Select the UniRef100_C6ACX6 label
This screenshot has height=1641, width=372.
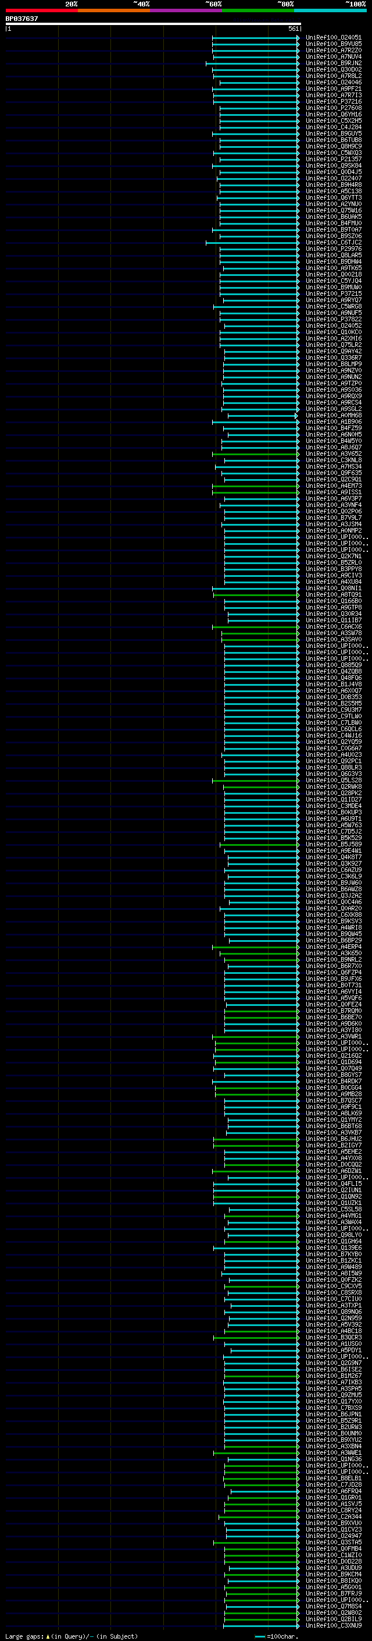tap(334, 626)
